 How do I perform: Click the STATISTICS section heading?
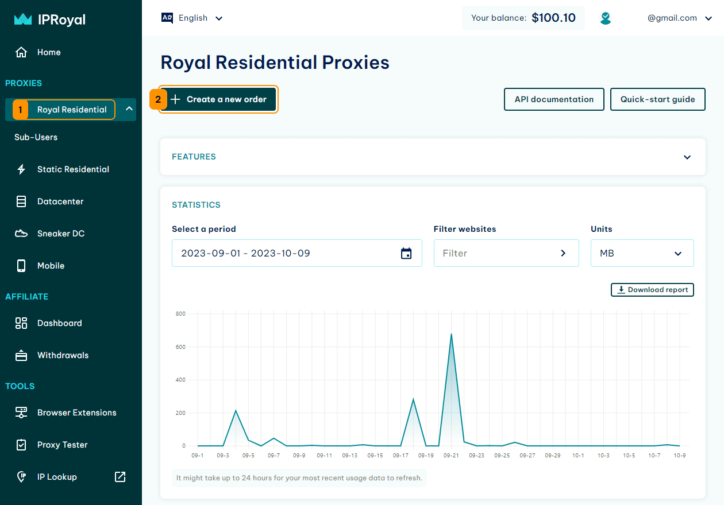(x=196, y=205)
